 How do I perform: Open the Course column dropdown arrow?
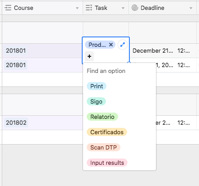[77, 8]
